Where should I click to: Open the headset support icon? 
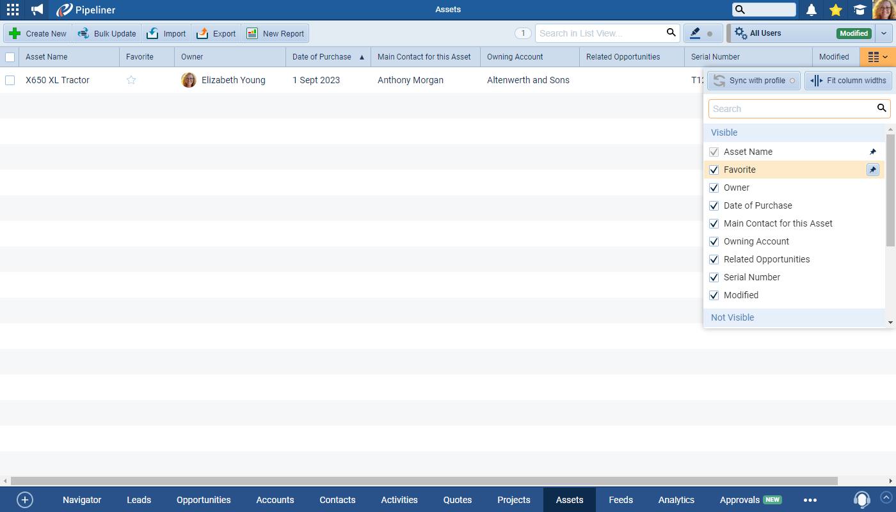[861, 499]
